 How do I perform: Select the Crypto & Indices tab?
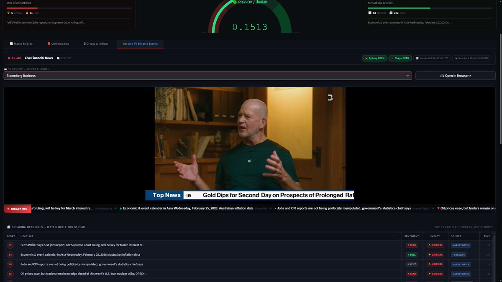[96, 43]
